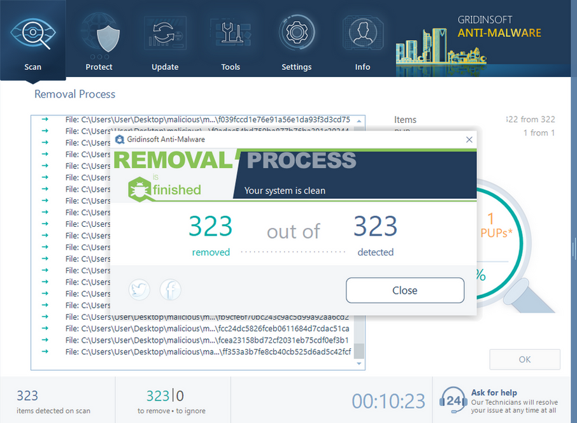Open the Update arrows section
577x423 pixels.
165,39
